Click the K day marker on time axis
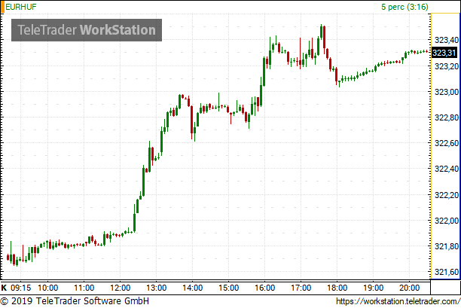461x308 pixels. pyautogui.click(x=4, y=288)
